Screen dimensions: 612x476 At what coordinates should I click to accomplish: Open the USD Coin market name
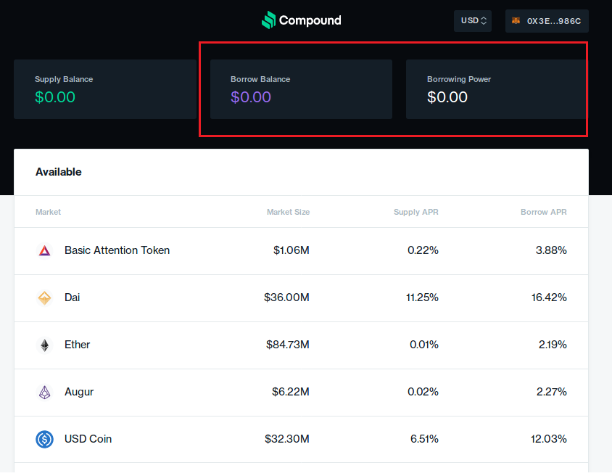(88, 439)
